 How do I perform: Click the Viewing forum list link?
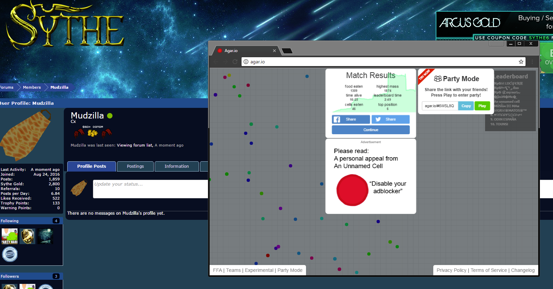point(134,145)
